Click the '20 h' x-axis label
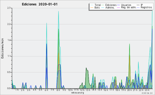Viewport: 155px width, 95px height. 129,90
